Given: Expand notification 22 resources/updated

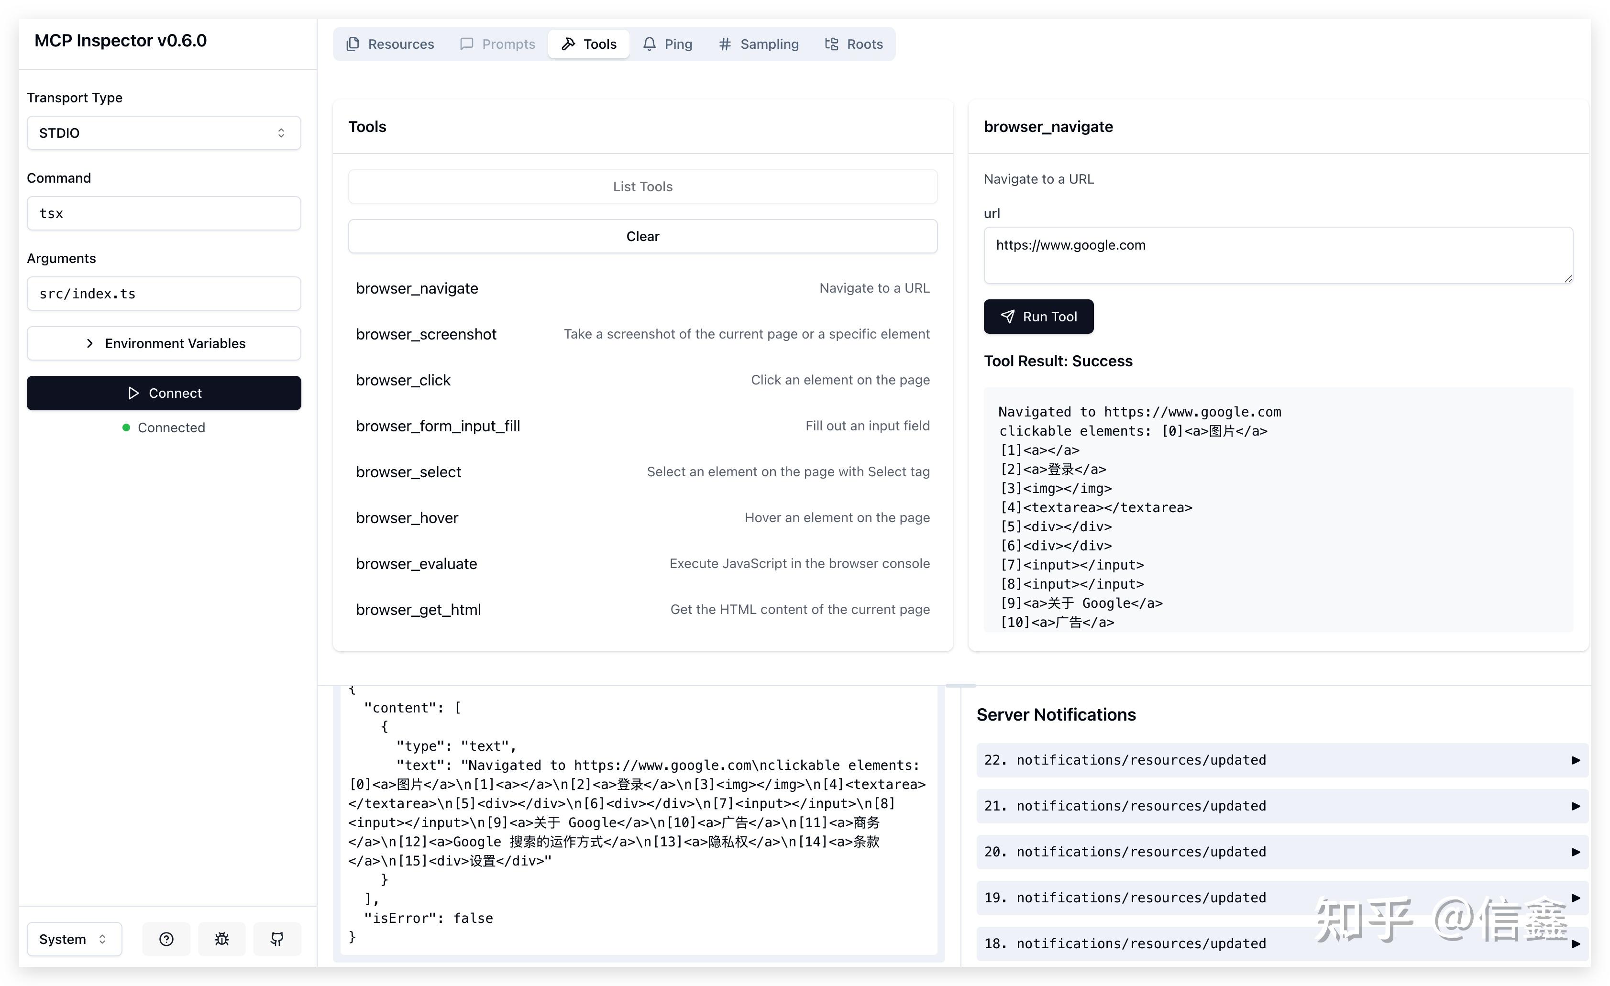Looking at the screenshot, I should click(x=1576, y=760).
